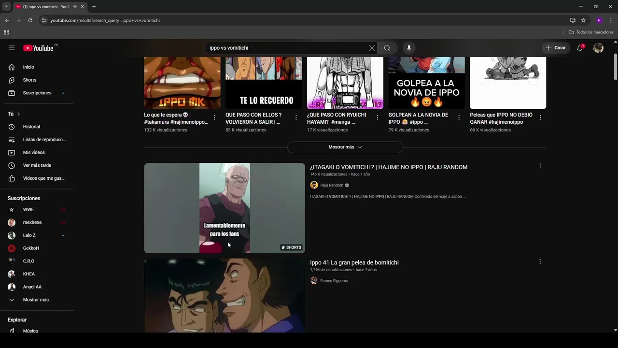
Task: Open the apps grid in bookmarks bar
Action: coord(6,32)
